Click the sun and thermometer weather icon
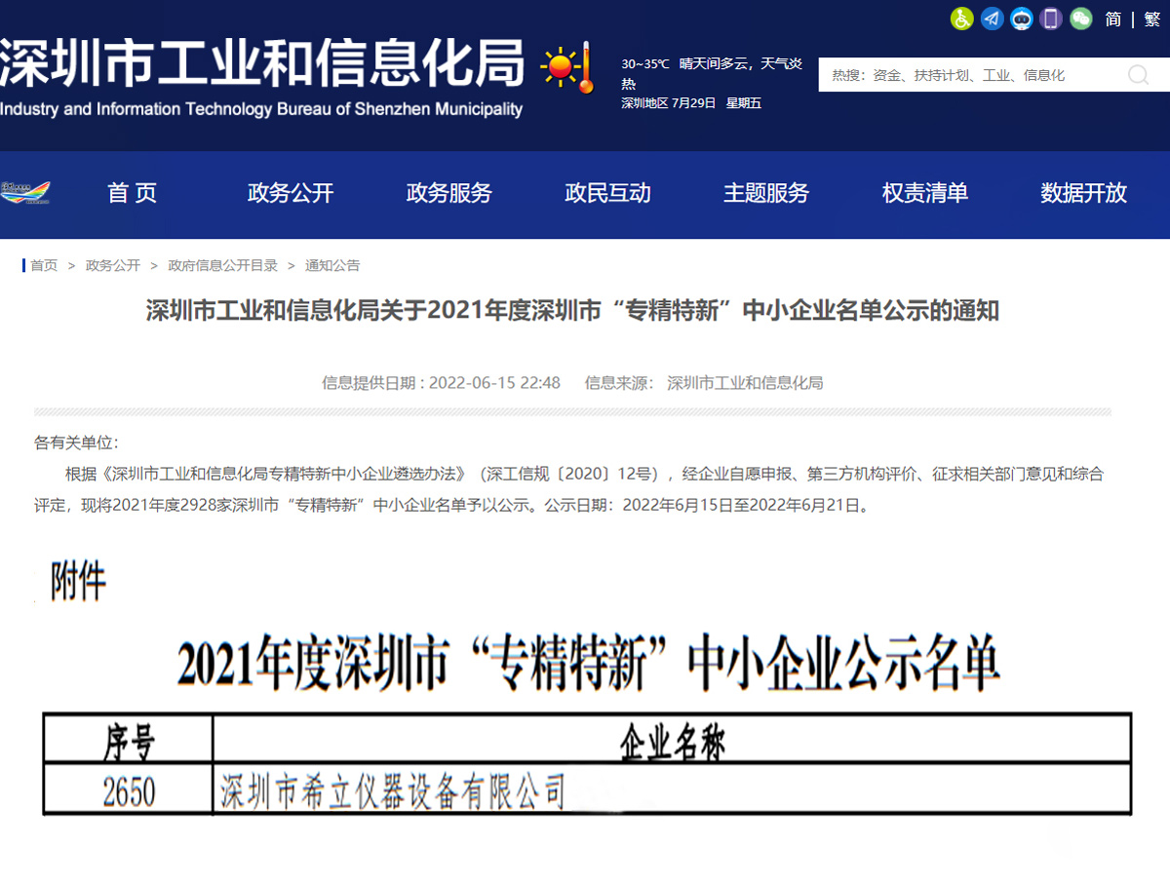The width and height of the screenshot is (1170, 886). (x=568, y=68)
